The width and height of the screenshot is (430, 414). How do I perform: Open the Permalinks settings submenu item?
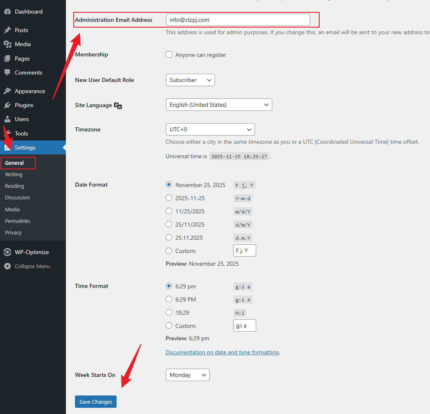(18, 221)
